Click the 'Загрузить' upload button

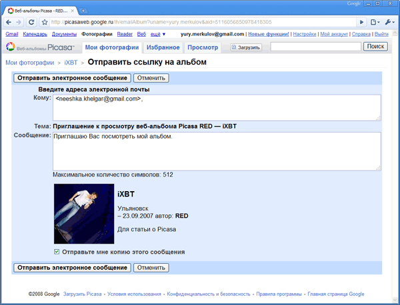pyautogui.click(x=246, y=47)
